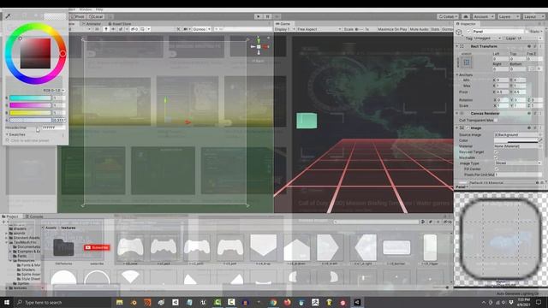
Task: Toggle the Fill Center checkbox
Action: (x=497, y=169)
